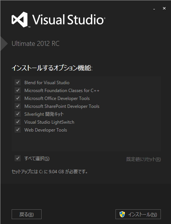This screenshot has width=171, height=224.
Task: Uncheck Blend for Visual Studio checkbox
Action: [18, 82]
